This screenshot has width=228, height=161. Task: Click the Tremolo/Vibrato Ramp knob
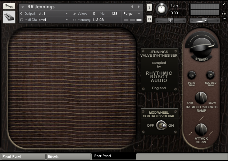pos(201,97)
